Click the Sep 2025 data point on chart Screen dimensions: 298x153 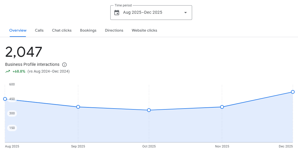pyautogui.click(x=78, y=107)
